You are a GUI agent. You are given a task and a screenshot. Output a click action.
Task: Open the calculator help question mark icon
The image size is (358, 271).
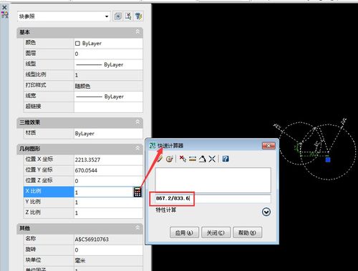[x=226, y=159]
